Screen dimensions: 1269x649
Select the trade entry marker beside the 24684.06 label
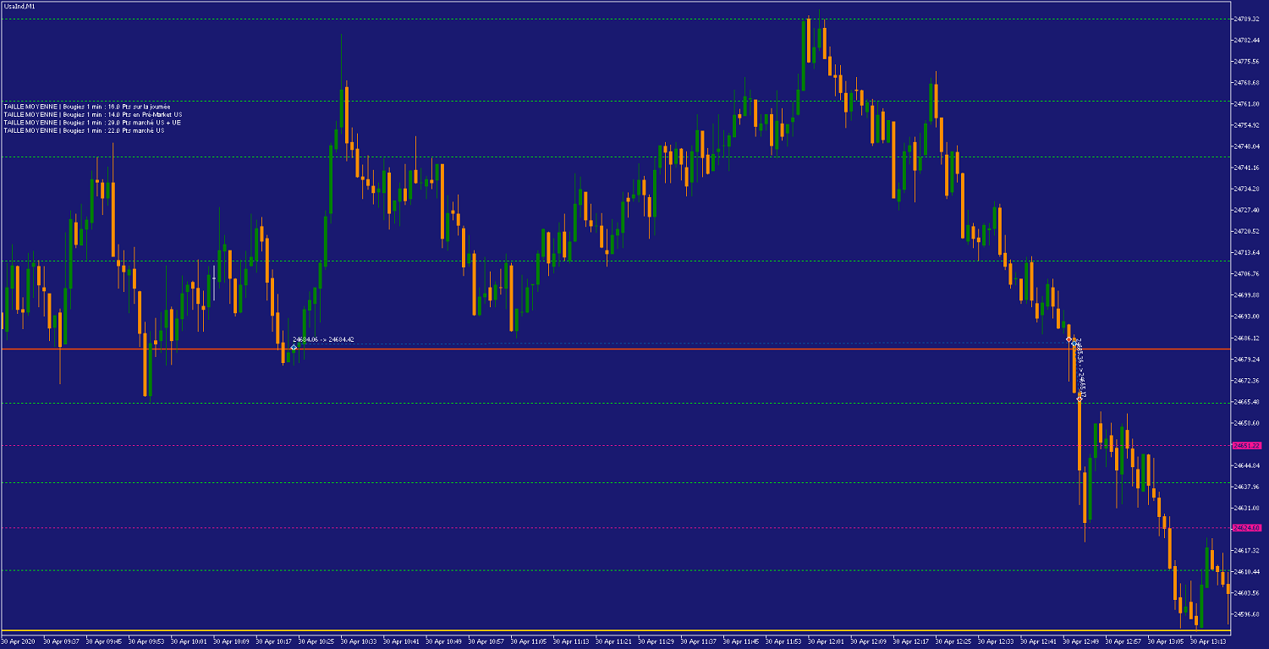click(294, 348)
